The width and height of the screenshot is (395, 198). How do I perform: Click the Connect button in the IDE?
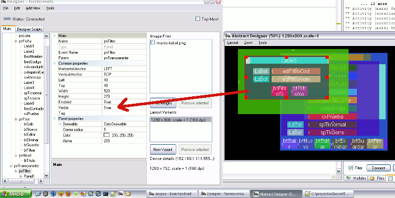[378, 168]
